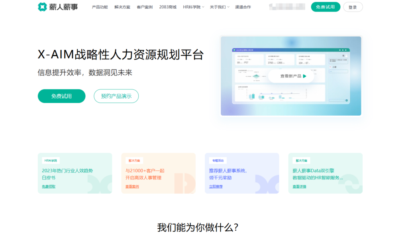Click the 免费试用 button in the header
Image resolution: width=408 pixels, height=241 pixels.
(x=325, y=7)
